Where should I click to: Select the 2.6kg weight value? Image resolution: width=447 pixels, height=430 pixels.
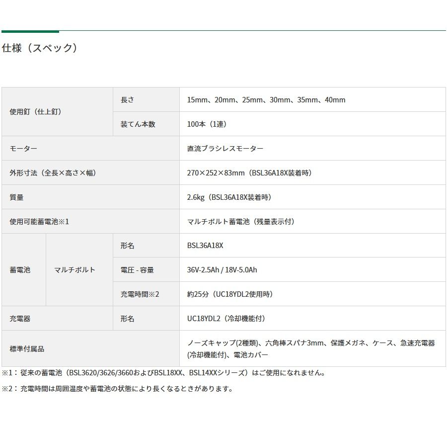[229, 197]
